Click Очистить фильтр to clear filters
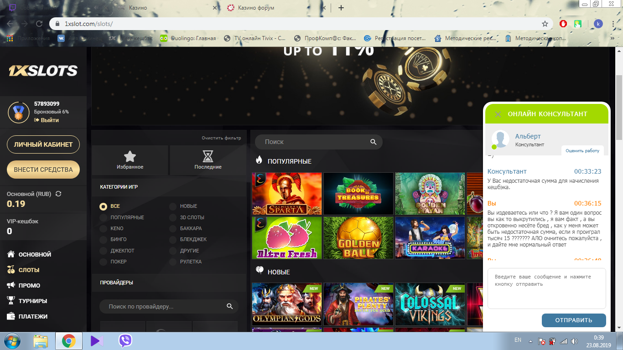The width and height of the screenshot is (623, 350). [221, 138]
